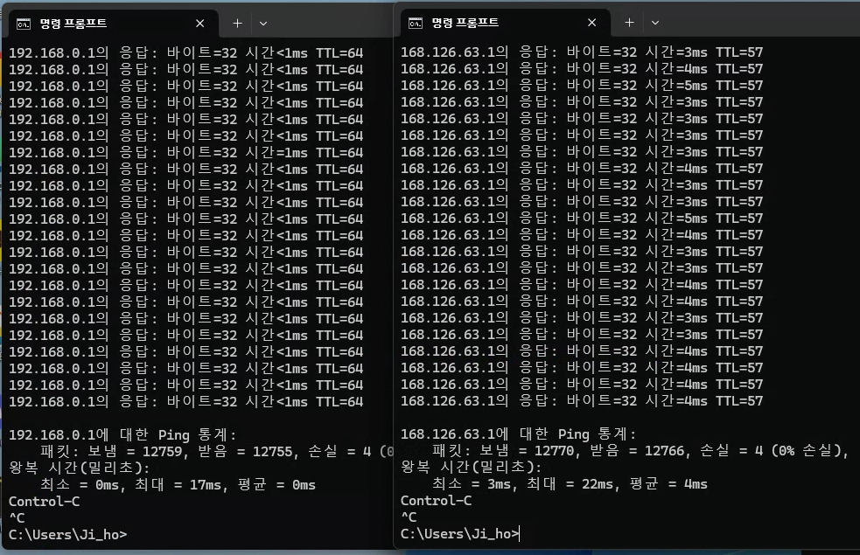This screenshot has width=860, height=555.
Task: Click the packet line showing 보냄 = 12770
Action: [x=640, y=451]
